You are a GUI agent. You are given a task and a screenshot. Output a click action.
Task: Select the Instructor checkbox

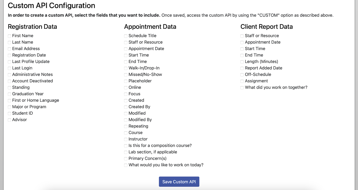[x=126, y=139]
